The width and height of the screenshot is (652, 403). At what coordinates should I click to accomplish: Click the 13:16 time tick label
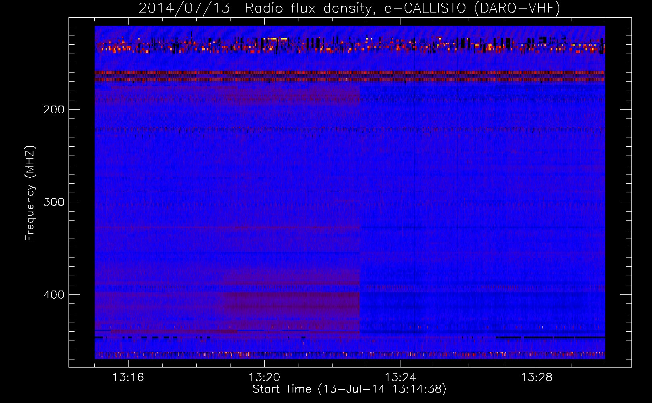(x=128, y=378)
